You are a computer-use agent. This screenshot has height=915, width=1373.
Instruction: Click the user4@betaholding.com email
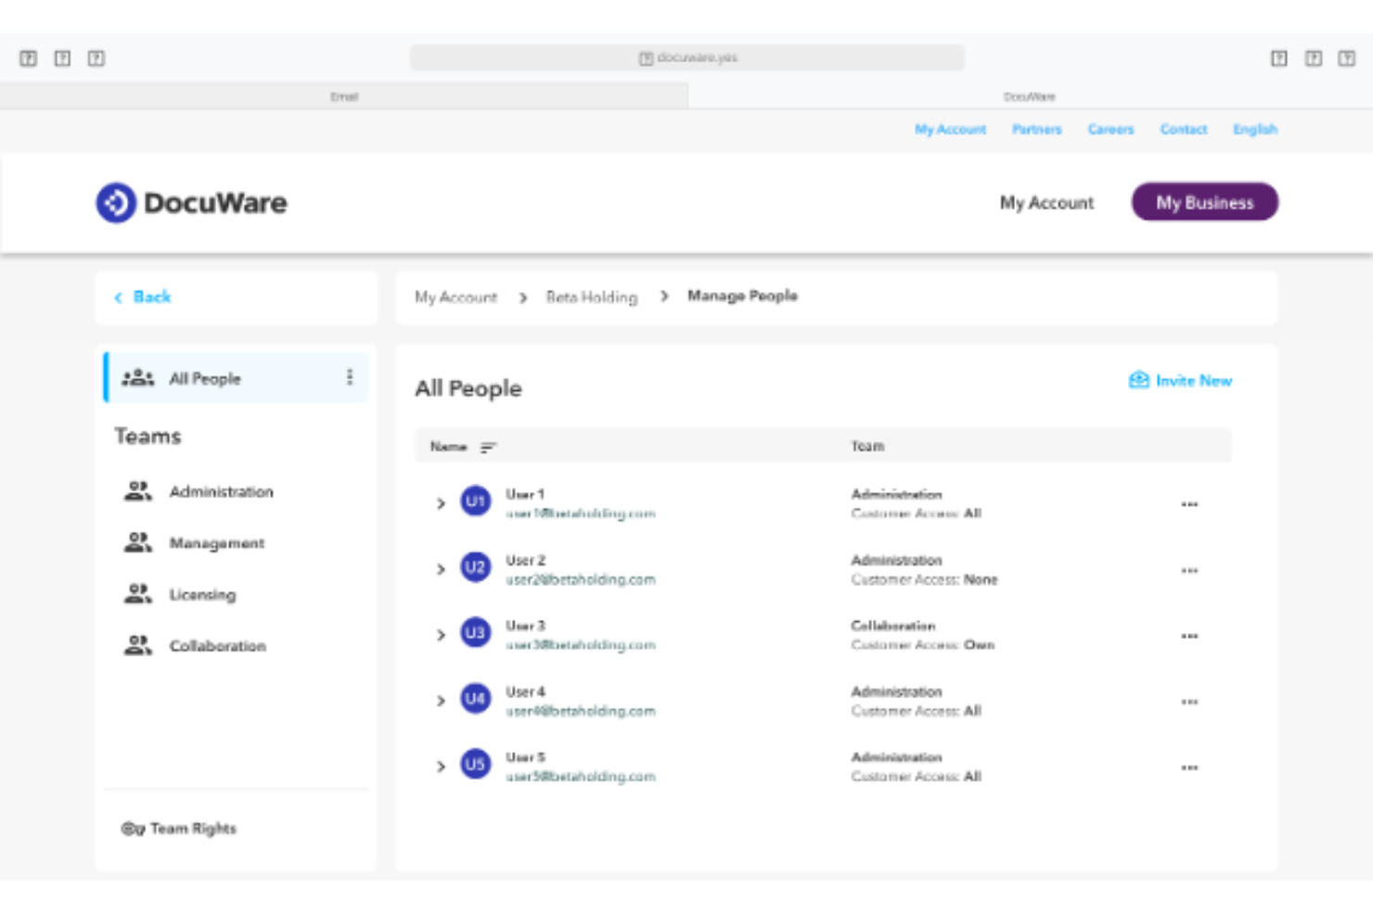click(x=581, y=711)
